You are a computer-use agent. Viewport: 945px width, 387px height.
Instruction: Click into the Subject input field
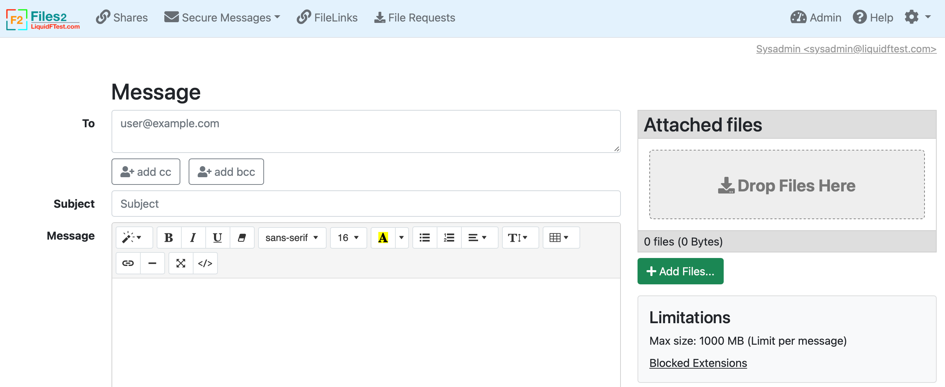[x=366, y=204]
